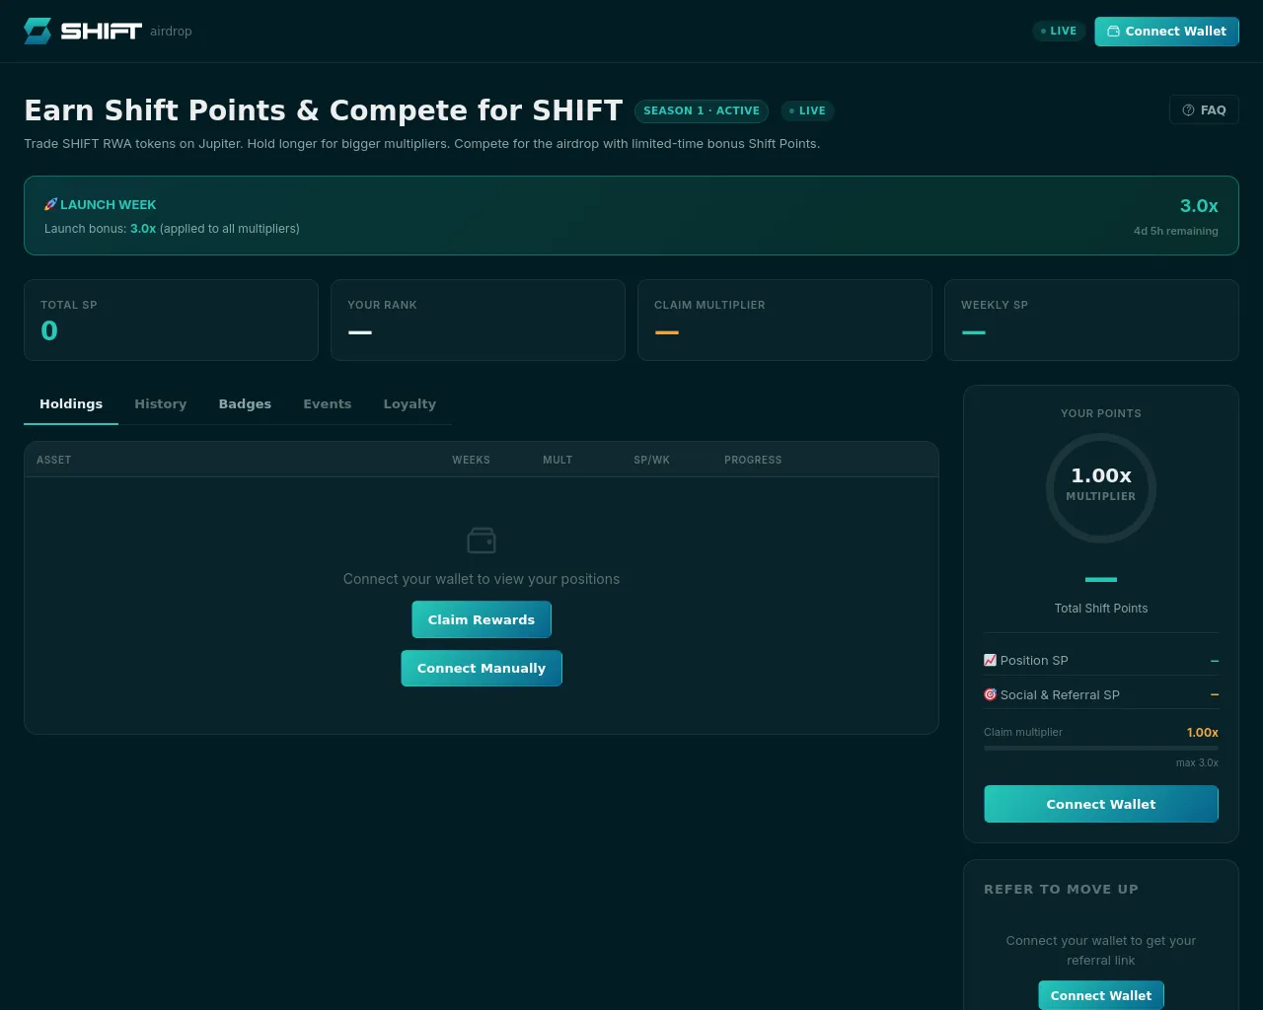The width and height of the screenshot is (1263, 1010).
Task: Click the chart icon next to Position SP
Action: coord(990,660)
